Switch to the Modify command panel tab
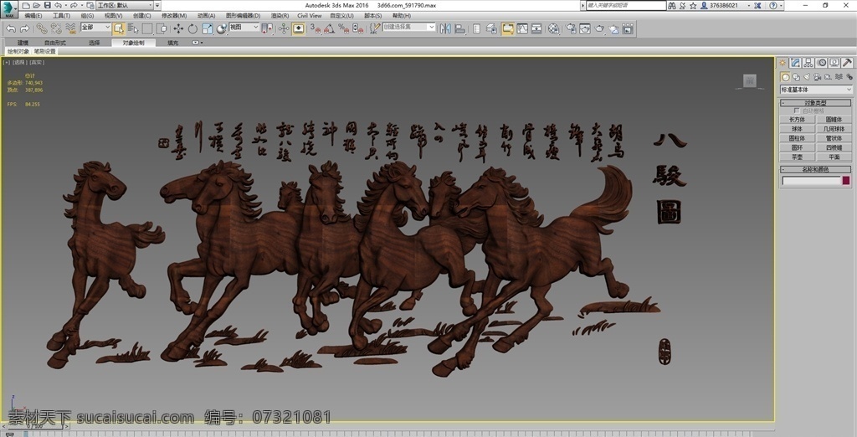 coord(795,63)
